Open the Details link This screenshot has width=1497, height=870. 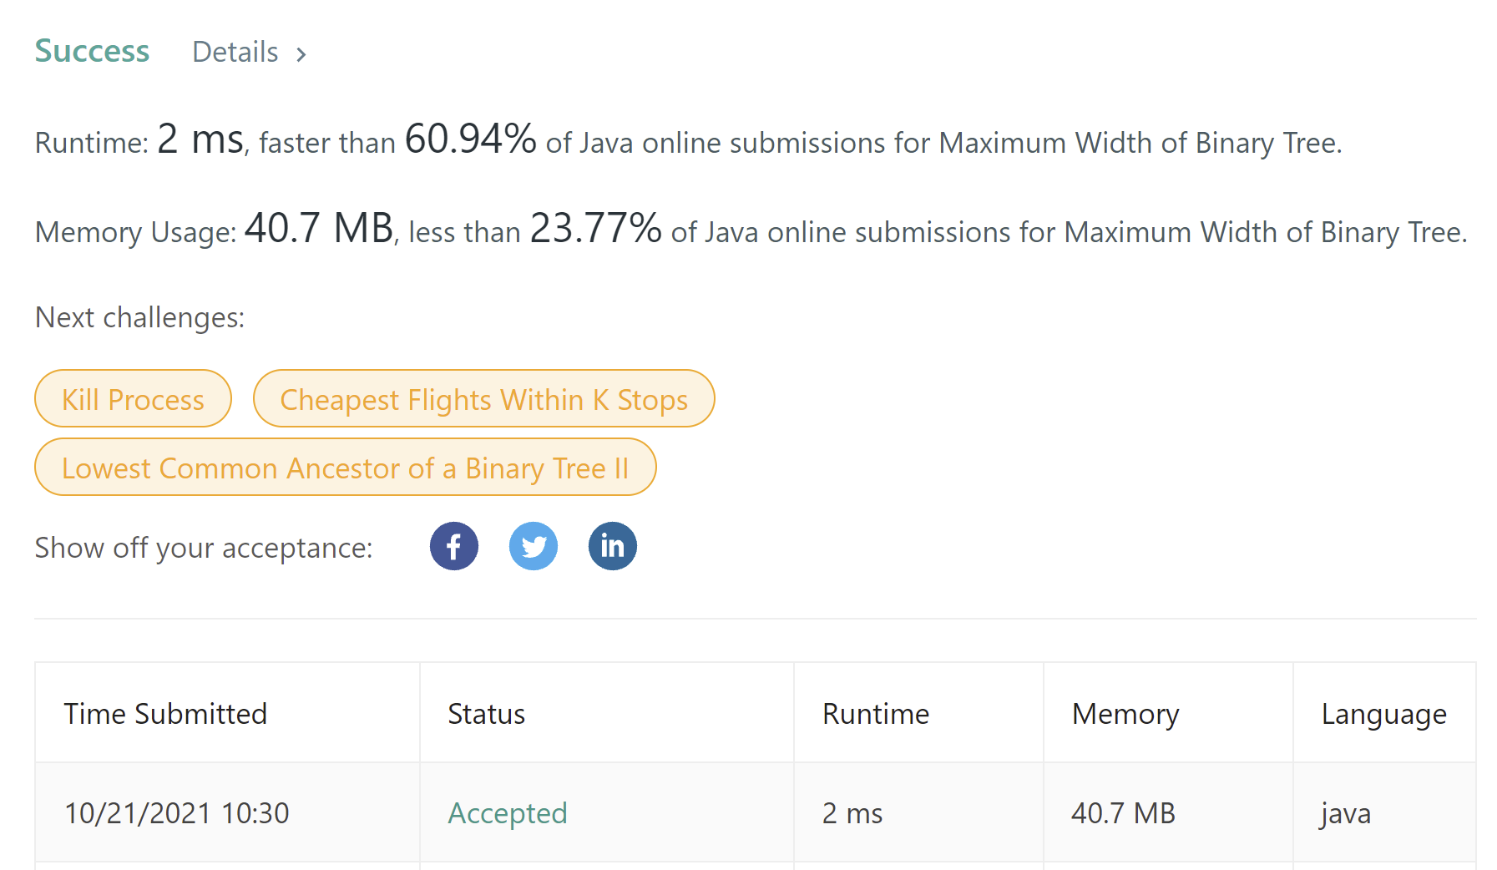click(x=235, y=53)
